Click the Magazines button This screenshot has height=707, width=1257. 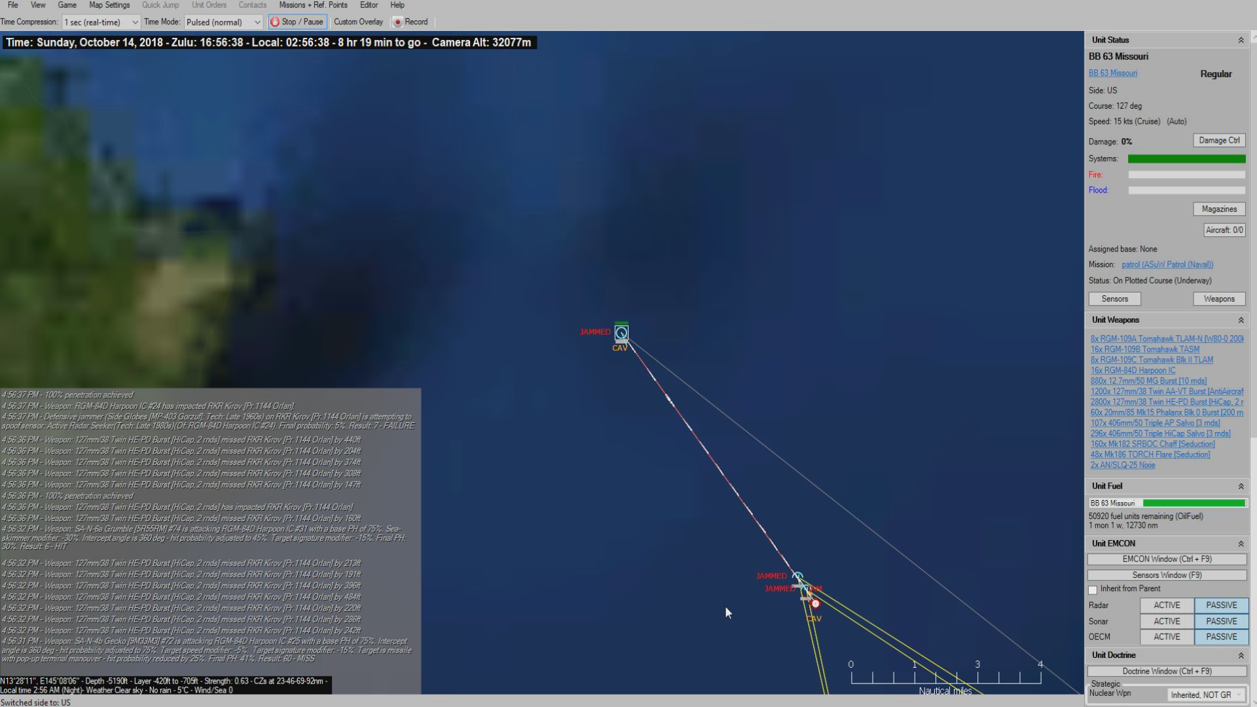(x=1218, y=209)
